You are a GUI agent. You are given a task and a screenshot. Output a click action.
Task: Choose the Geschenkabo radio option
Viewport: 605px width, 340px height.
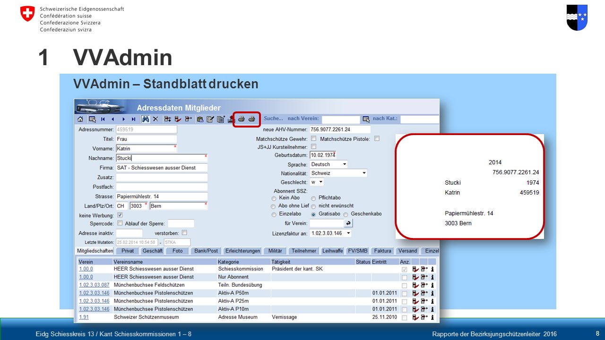[x=346, y=214]
